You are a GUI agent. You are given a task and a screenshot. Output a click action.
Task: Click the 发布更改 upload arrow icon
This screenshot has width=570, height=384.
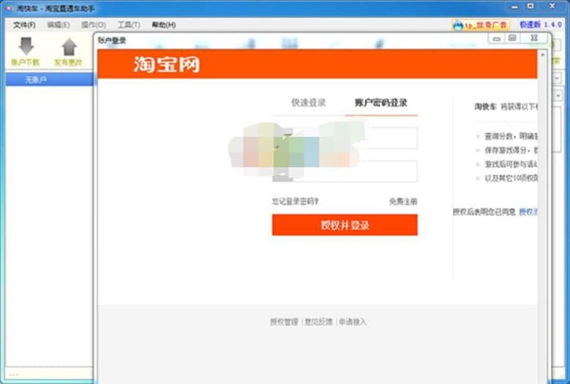pyautogui.click(x=69, y=47)
